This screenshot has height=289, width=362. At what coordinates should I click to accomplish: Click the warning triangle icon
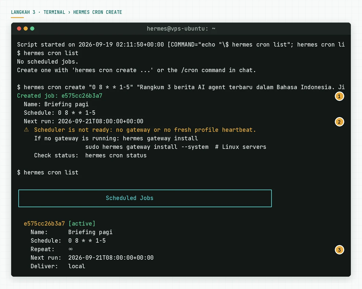pos(26,130)
